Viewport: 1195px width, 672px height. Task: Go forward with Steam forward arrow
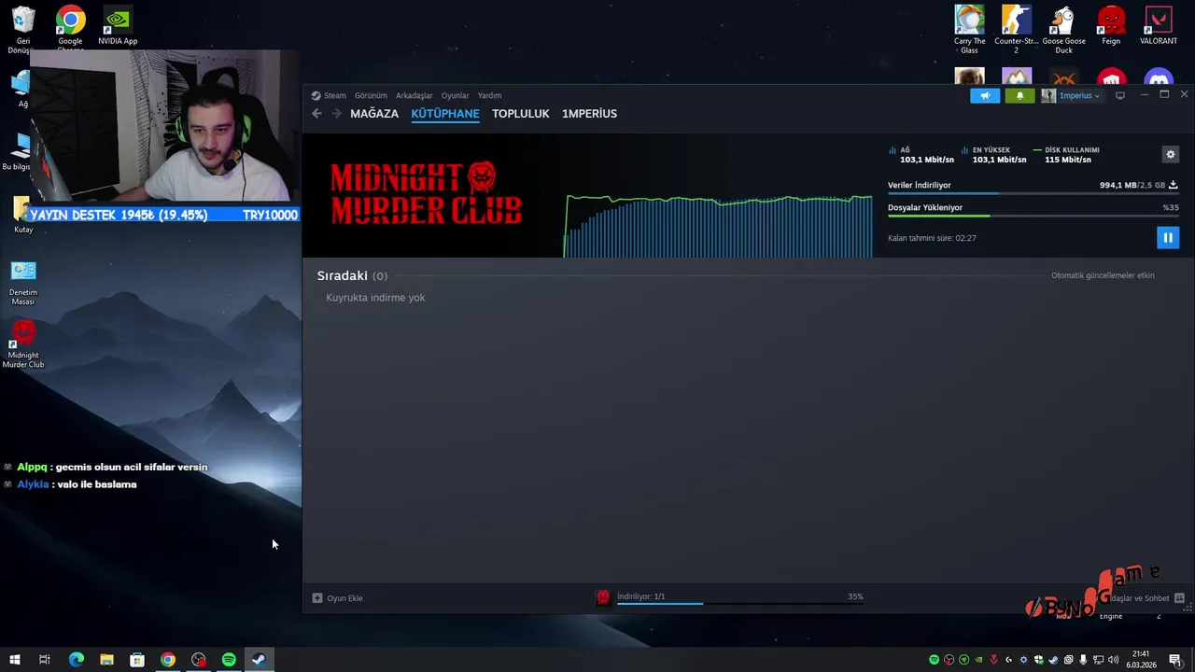336,113
